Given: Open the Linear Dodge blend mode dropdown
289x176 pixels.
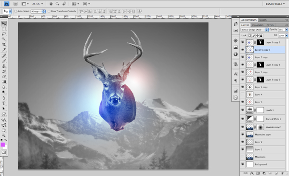Looking at the screenshot, I should pos(254,30).
